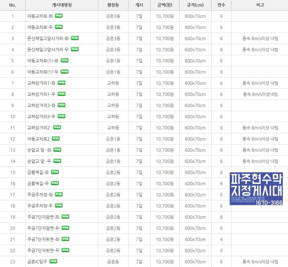Screen dimensions: 288x267
Task: Select the name 금촌IC입구
Action: pyautogui.click(x=37, y=262)
